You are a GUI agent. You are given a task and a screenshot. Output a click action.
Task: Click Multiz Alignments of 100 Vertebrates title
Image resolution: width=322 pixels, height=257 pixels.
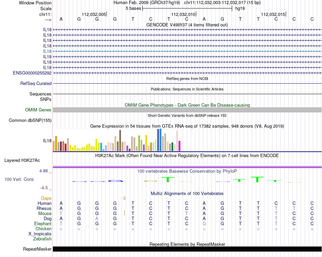[187, 193]
